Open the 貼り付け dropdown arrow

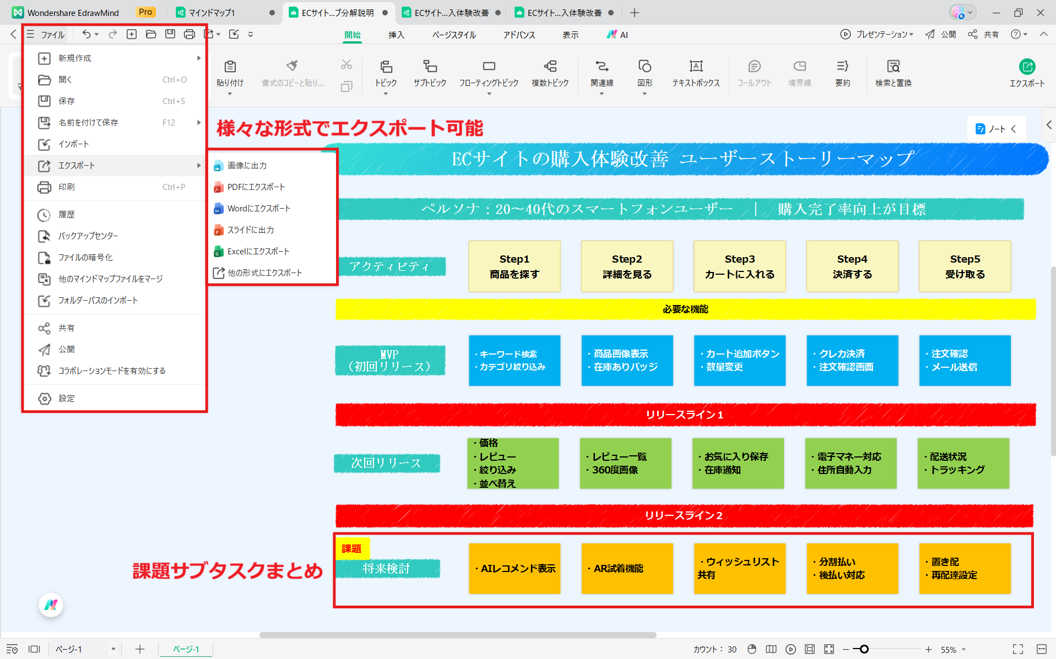click(x=230, y=94)
